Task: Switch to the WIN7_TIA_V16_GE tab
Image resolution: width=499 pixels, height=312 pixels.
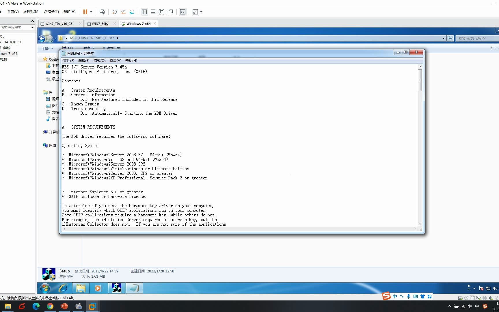Action: coord(59,24)
